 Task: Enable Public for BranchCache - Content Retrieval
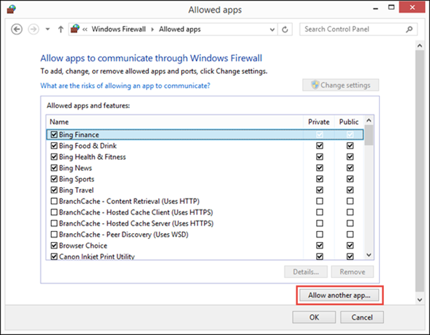[x=350, y=201]
